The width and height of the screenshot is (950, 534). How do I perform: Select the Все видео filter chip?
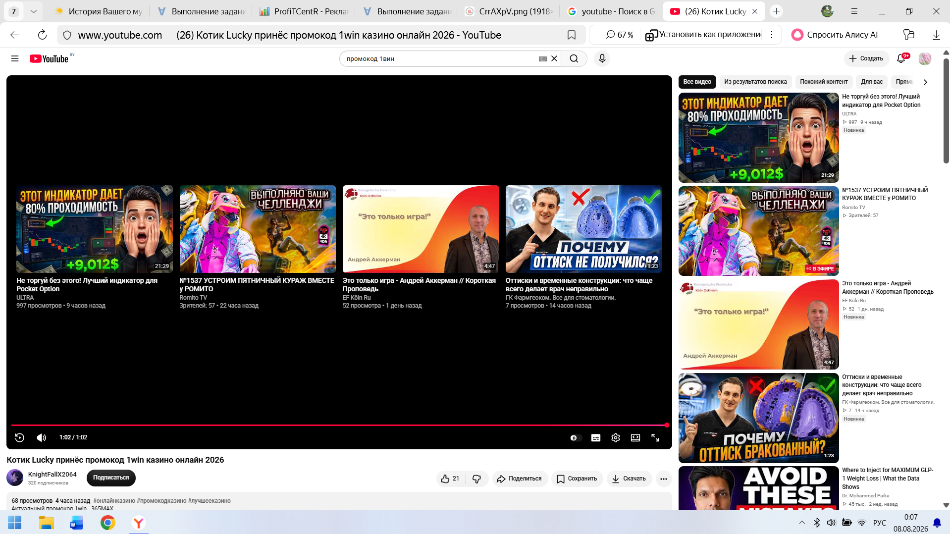pyautogui.click(x=697, y=82)
